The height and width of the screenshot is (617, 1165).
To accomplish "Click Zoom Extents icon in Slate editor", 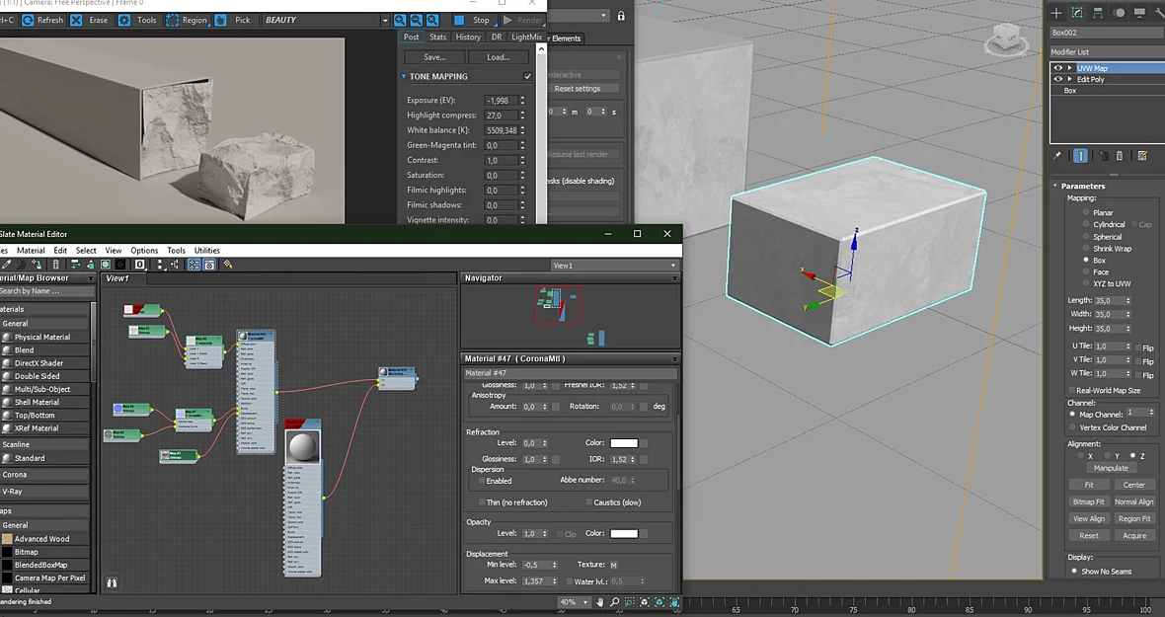I will [x=644, y=602].
